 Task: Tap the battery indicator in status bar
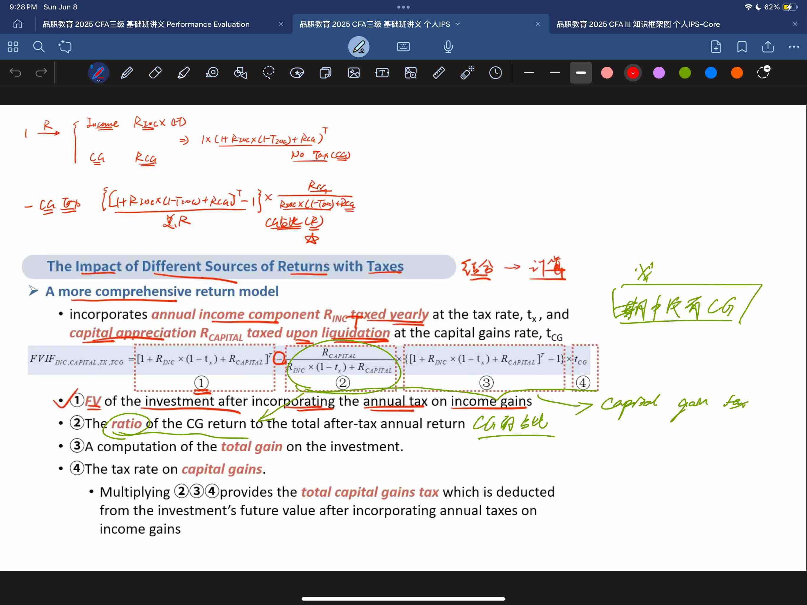point(790,7)
